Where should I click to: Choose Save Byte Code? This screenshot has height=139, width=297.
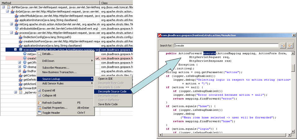pos(113,104)
